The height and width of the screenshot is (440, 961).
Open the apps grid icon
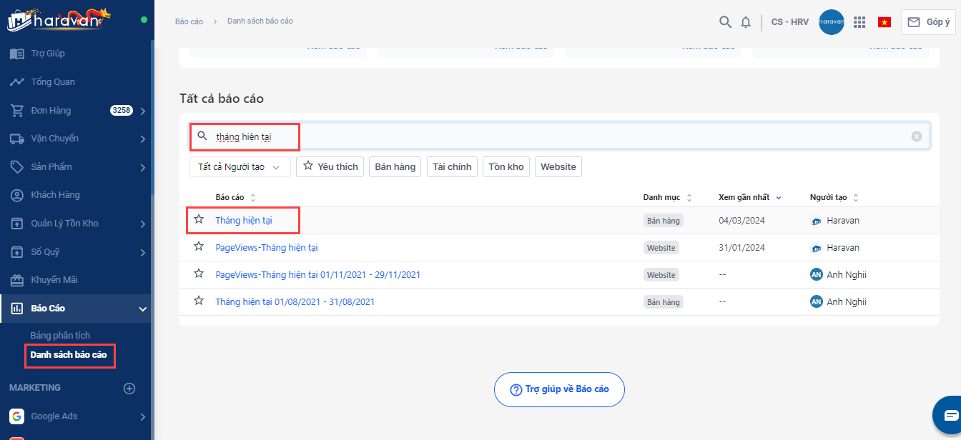[859, 22]
